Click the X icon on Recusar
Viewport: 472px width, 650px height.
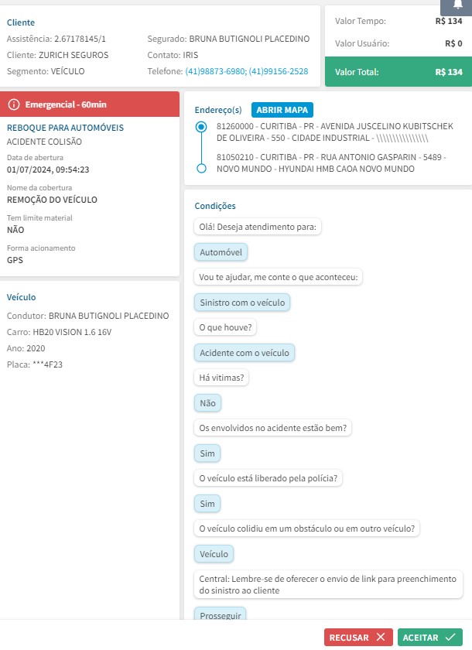click(x=379, y=637)
